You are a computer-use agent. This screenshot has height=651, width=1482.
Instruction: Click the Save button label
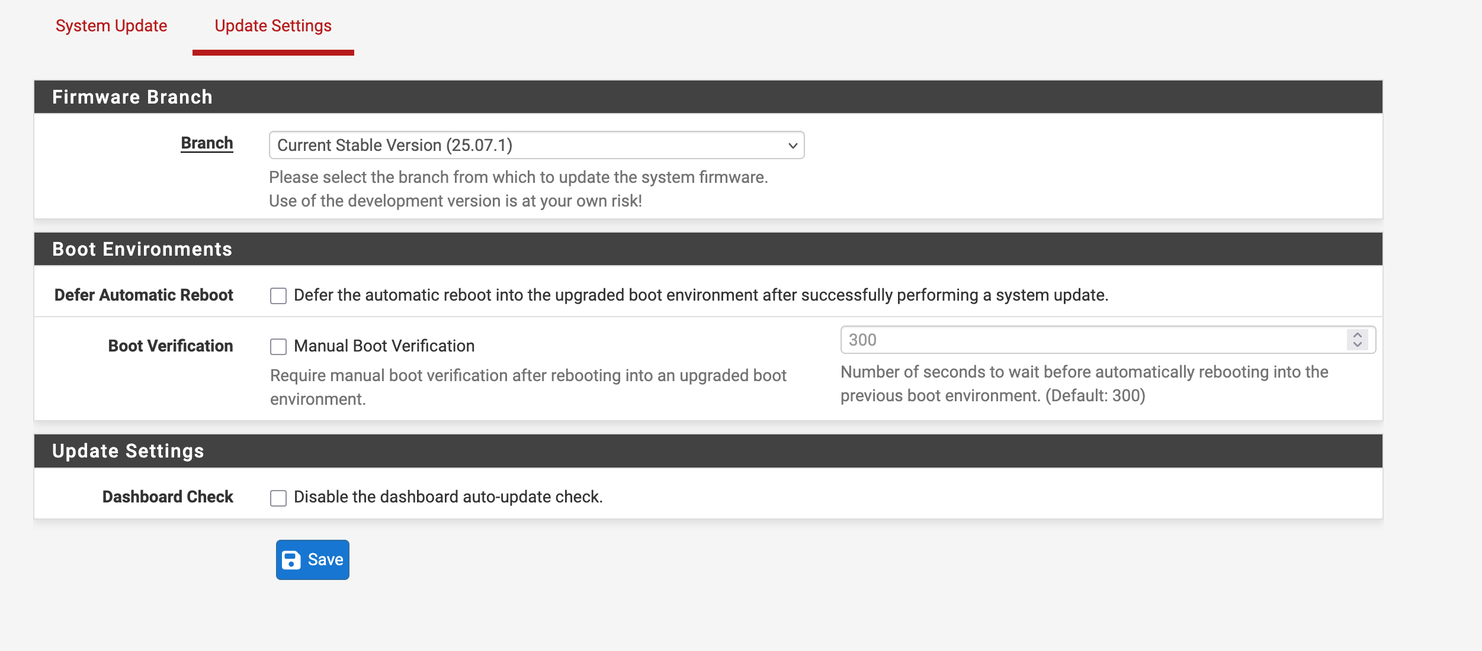(325, 560)
